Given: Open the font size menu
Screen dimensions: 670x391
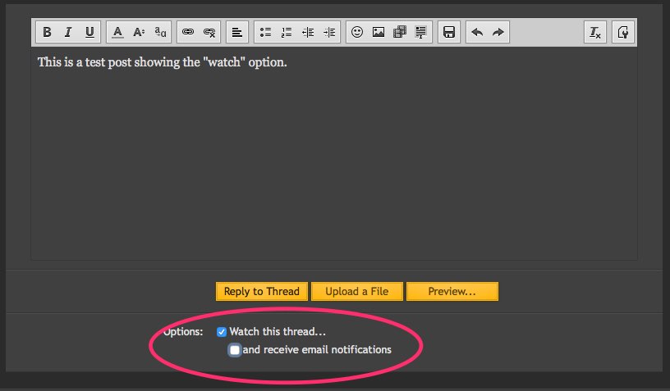Looking at the screenshot, I should [139, 32].
